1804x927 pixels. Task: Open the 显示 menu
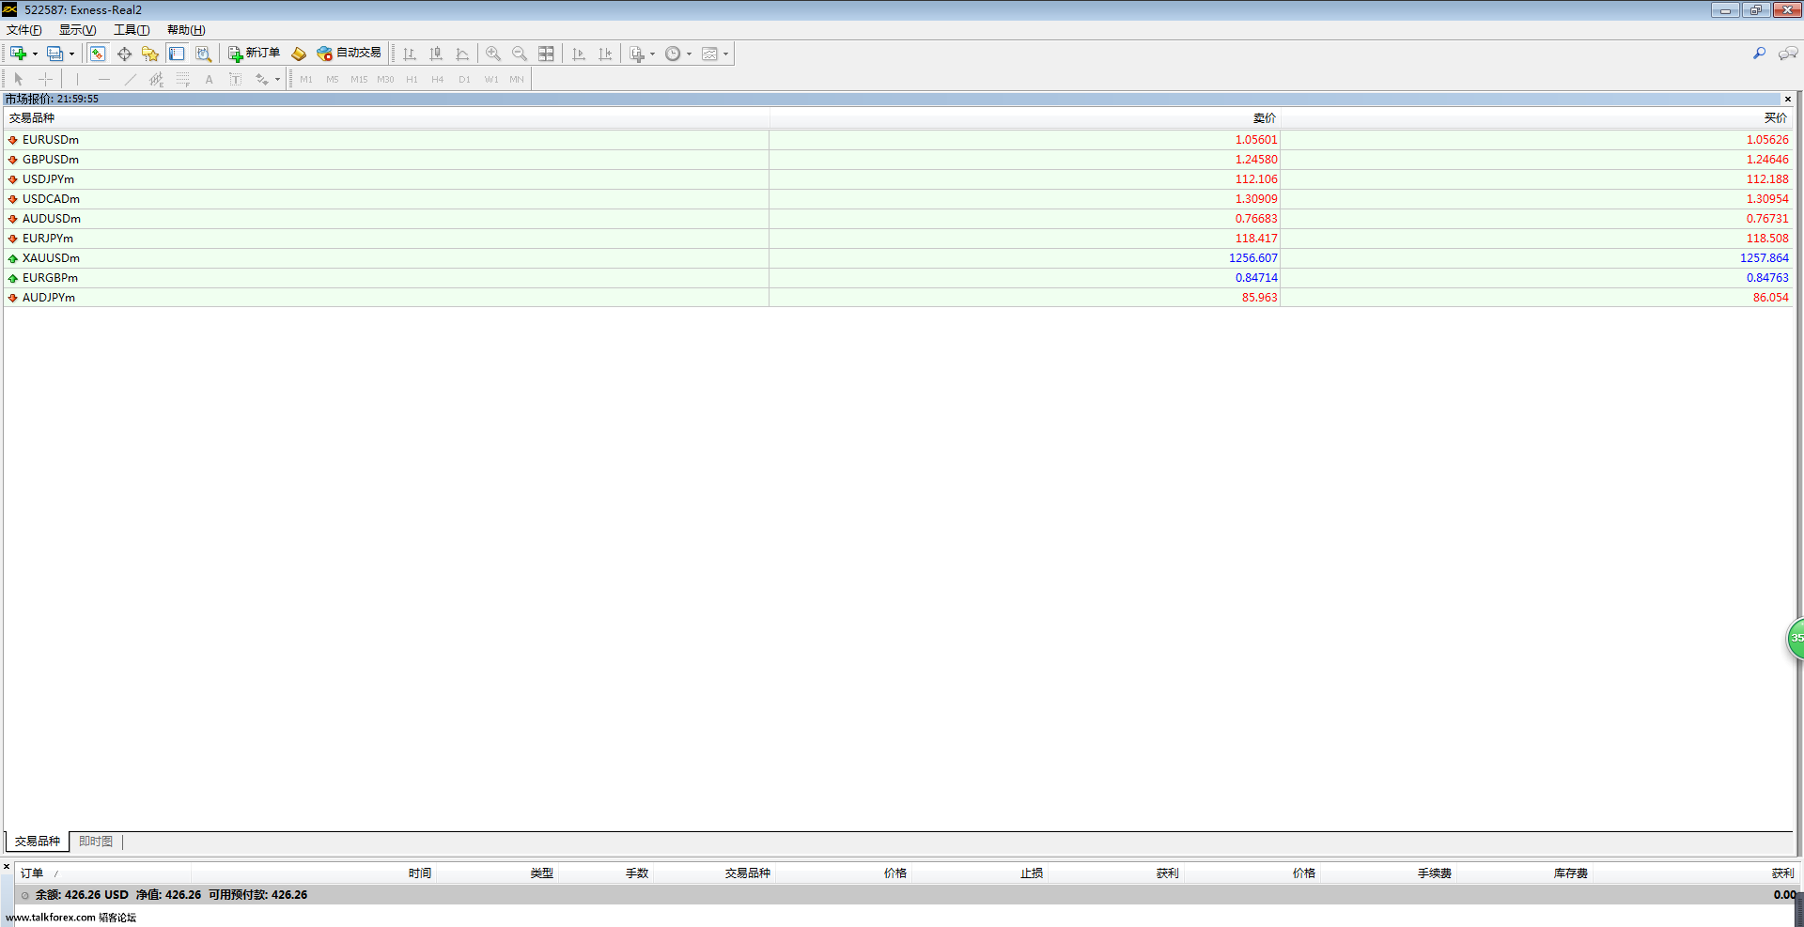tap(77, 30)
